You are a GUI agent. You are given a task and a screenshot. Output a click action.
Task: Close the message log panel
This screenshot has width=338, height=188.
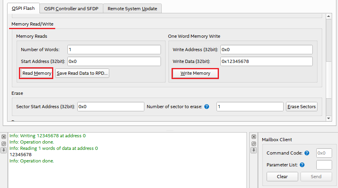click(4, 136)
